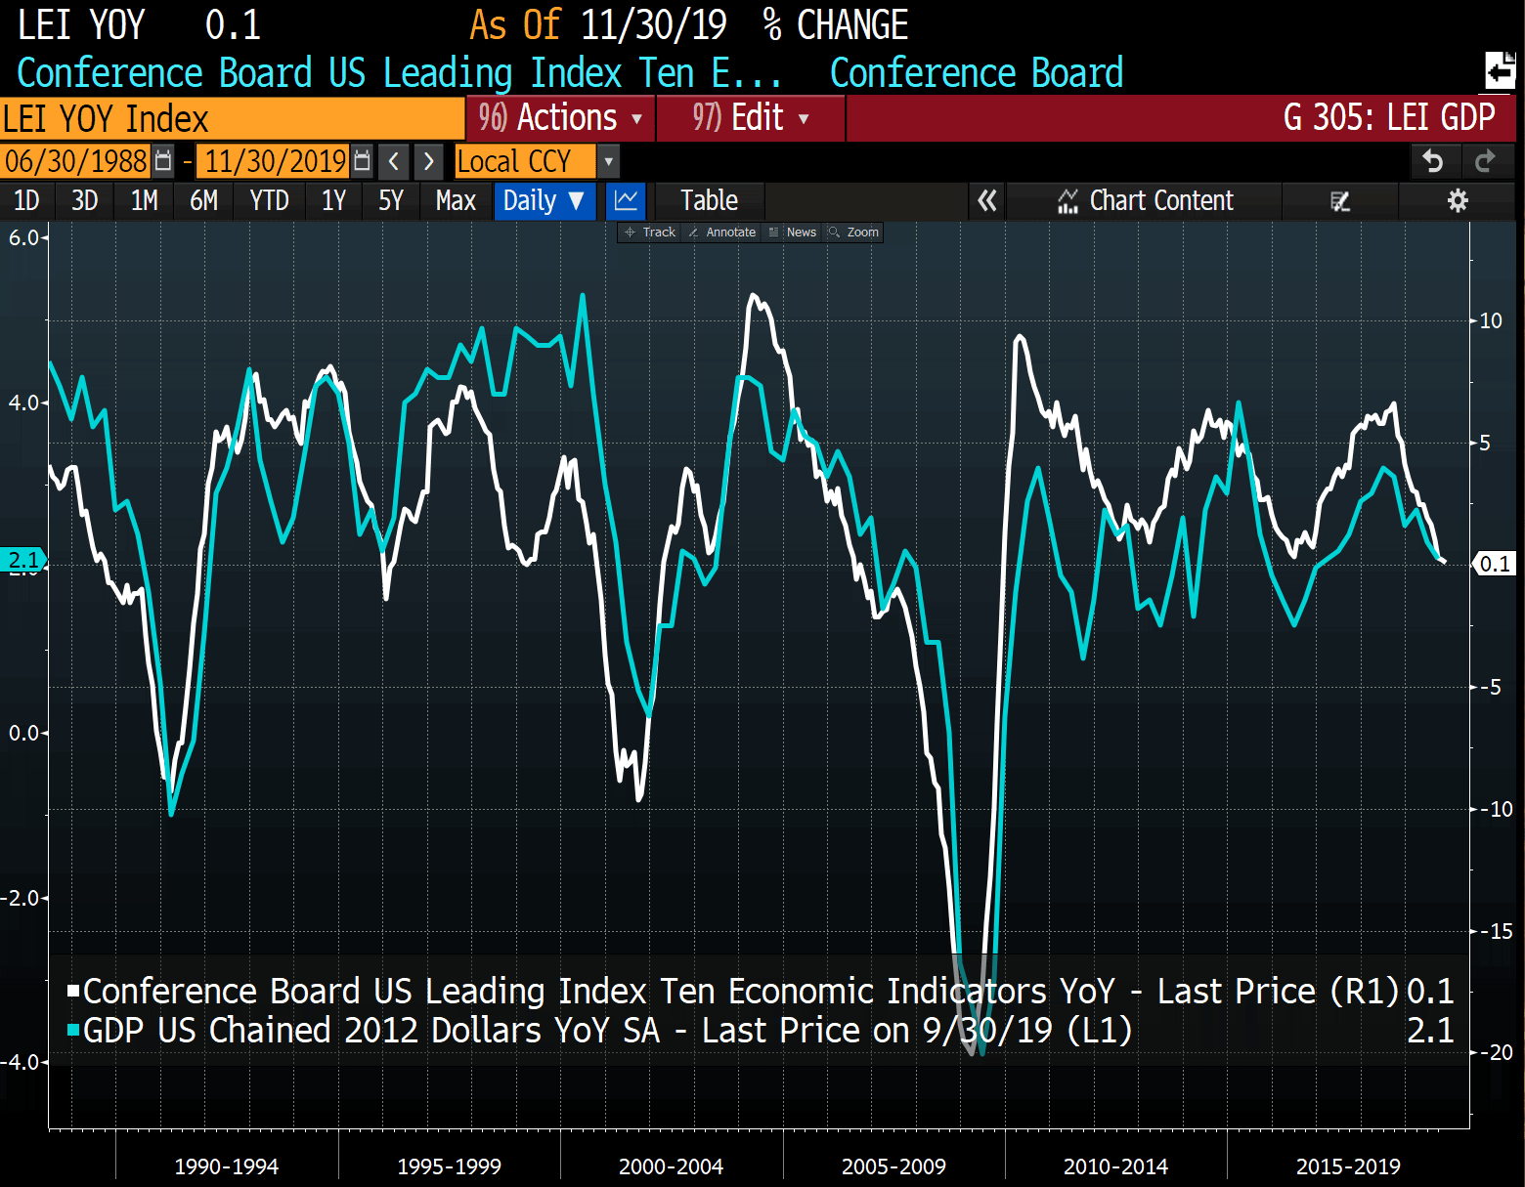
Task: Redo last chart change
Action: pos(1486,160)
